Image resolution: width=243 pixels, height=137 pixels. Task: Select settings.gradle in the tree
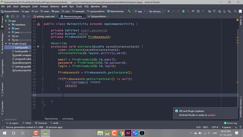point(22,67)
